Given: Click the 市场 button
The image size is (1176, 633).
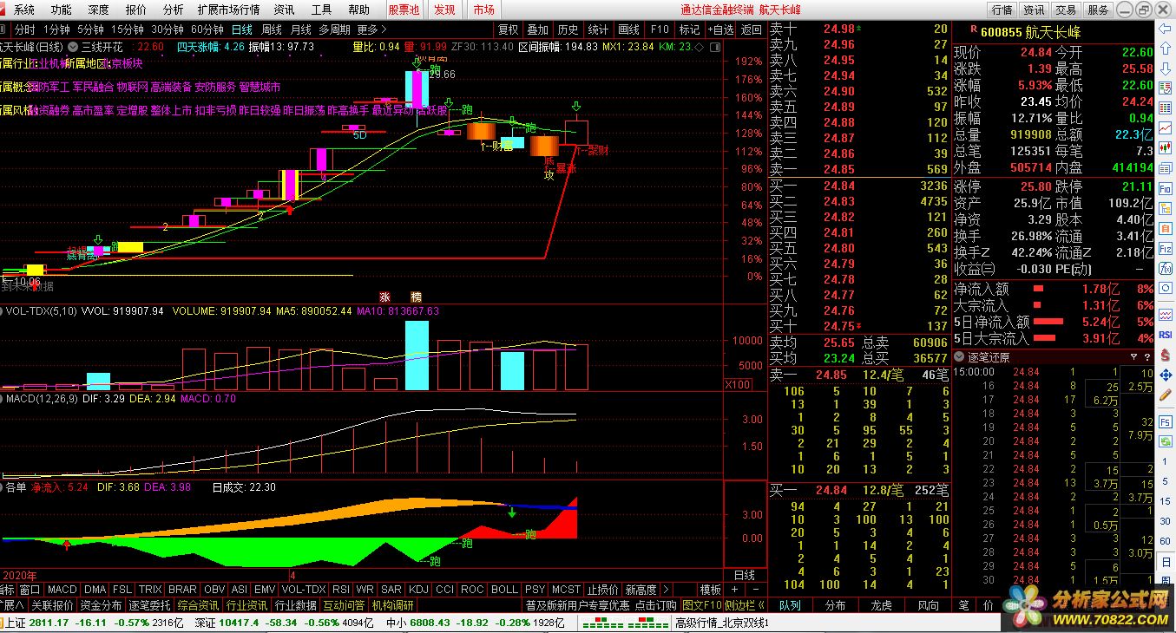Looking at the screenshot, I should 483,10.
